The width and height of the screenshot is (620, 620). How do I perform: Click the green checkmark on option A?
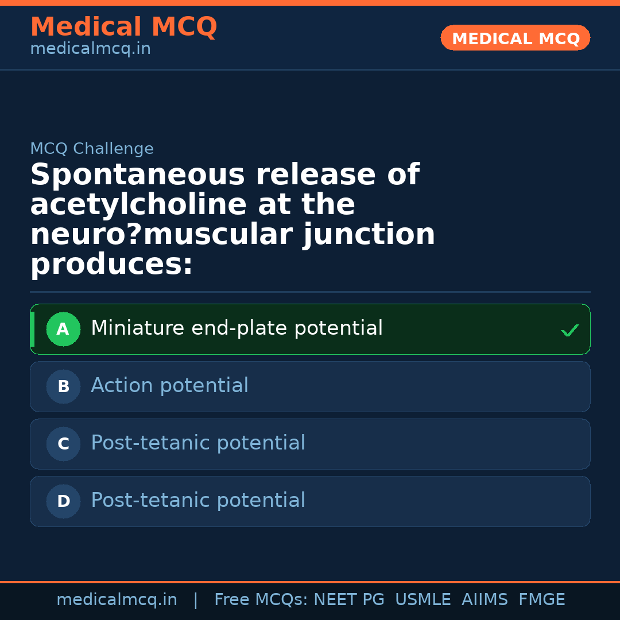coord(569,330)
